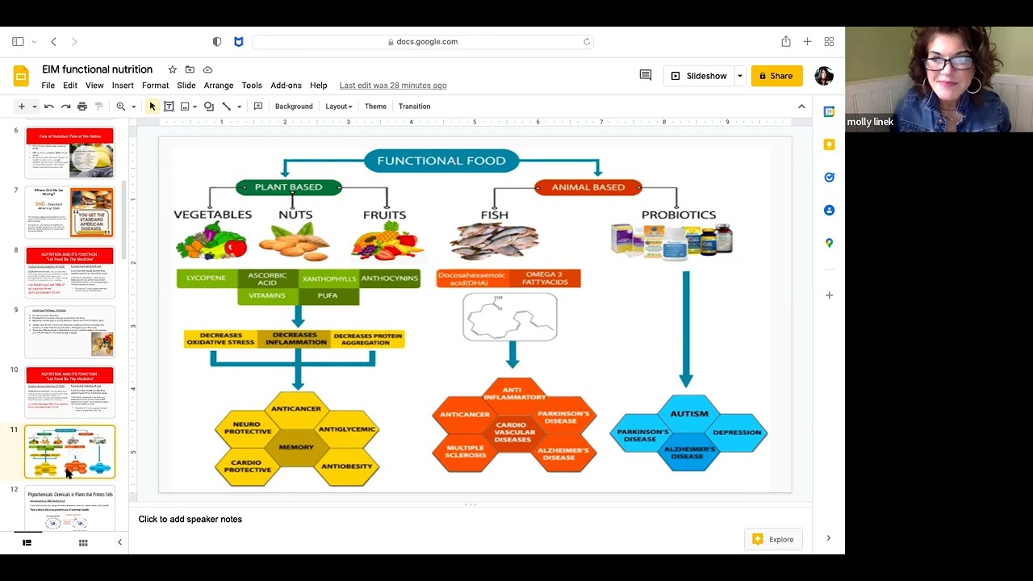Click the Print icon
Image resolution: width=1033 pixels, height=581 pixels.
(82, 107)
